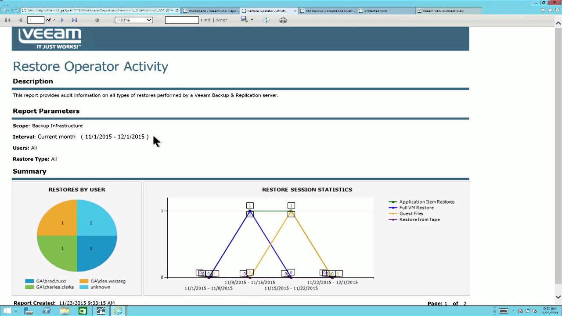562x316 pixels.
Task: Open File Explorer from the taskbar
Action: click(65, 311)
